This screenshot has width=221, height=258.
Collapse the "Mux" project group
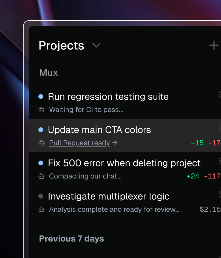click(x=49, y=72)
